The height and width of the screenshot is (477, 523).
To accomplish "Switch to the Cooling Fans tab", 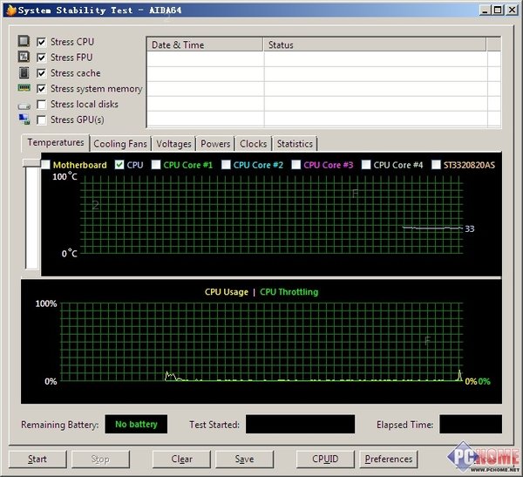I will click(x=120, y=144).
